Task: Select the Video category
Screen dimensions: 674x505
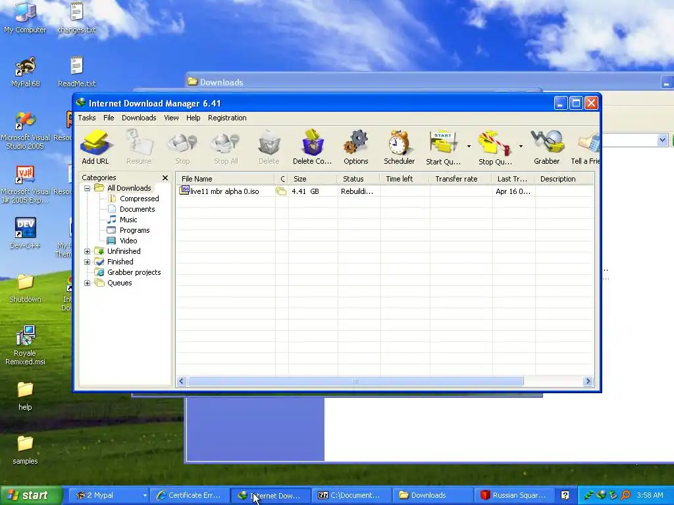Action: coord(128,241)
